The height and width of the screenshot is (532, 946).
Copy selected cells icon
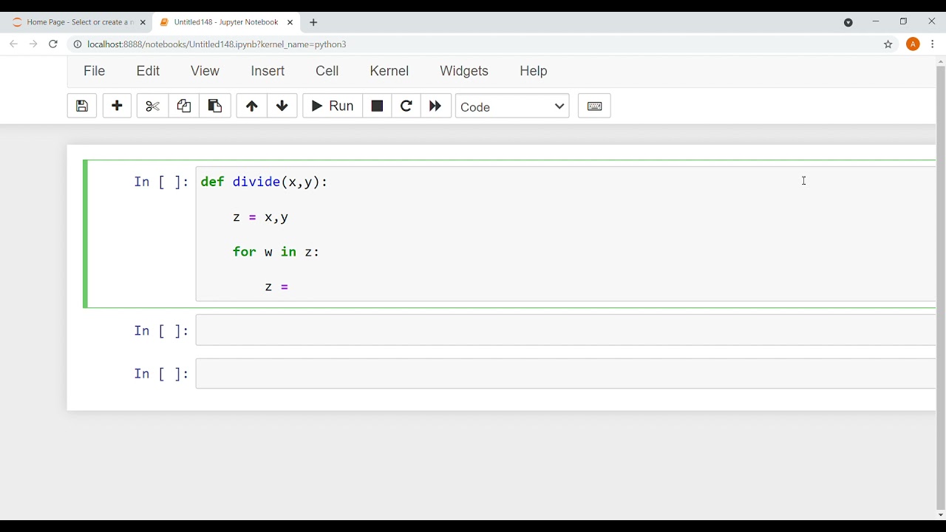coord(183,106)
